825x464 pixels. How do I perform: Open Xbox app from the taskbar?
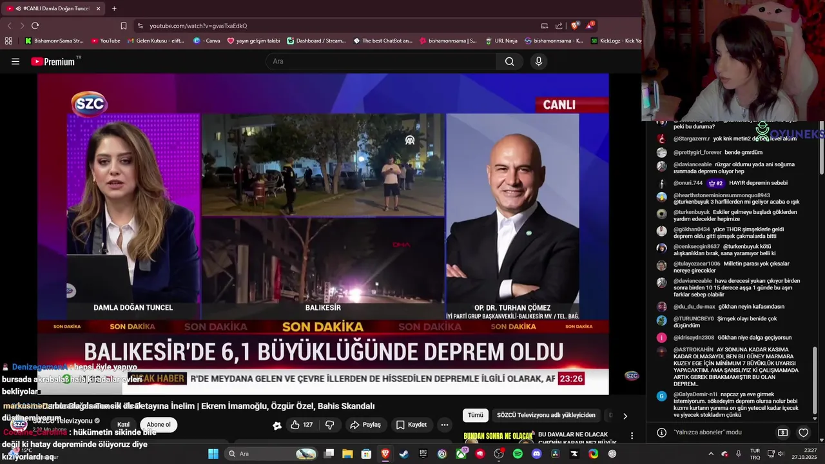point(461,454)
